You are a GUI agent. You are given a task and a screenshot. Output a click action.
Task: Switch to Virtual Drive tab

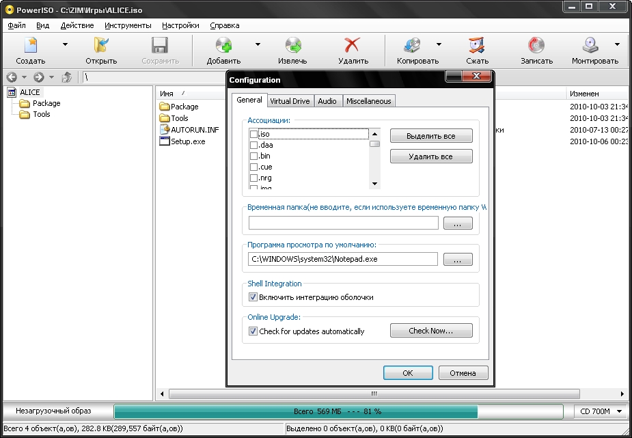(x=290, y=101)
